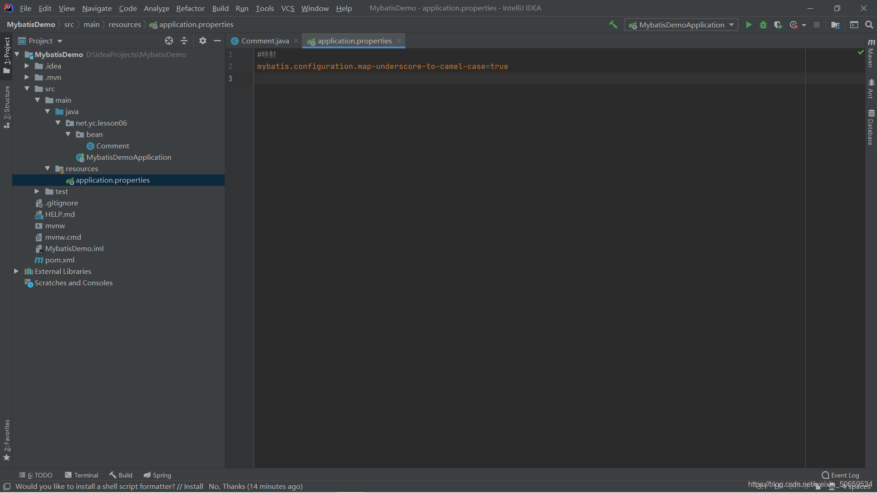Collapse the resources folder
Image resolution: width=877 pixels, height=493 pixels.
click(48, 168)
